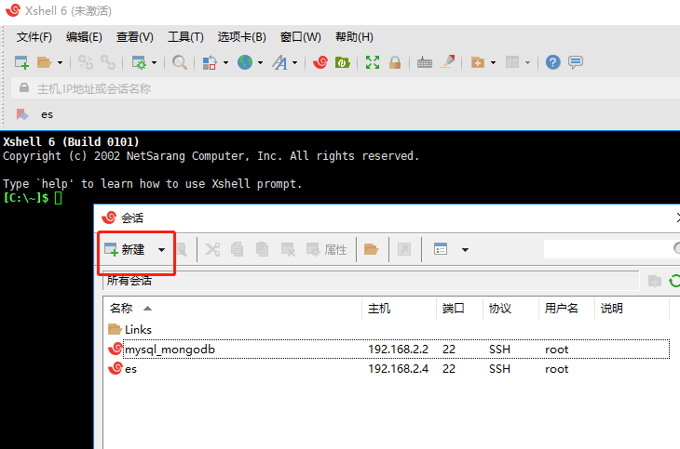Click the color scheme icon in toolbar
Screen dimensions: 680x449
click(210, 62)
